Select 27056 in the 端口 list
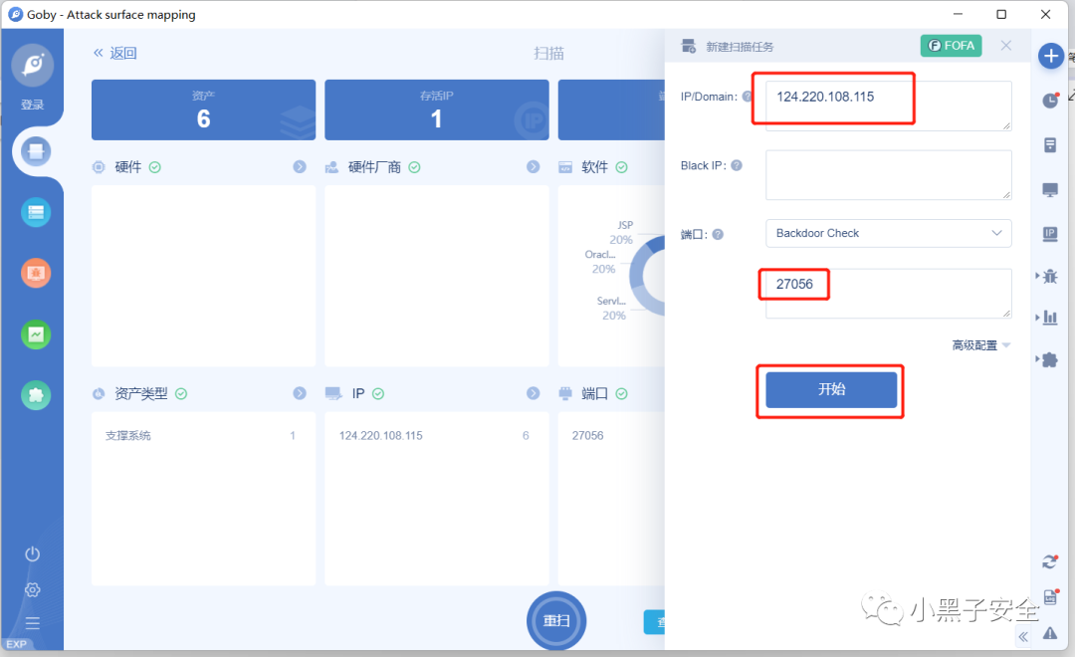The width and height of the screenshot is (1075, 657). pyautogui.click(x=587, y=435)
